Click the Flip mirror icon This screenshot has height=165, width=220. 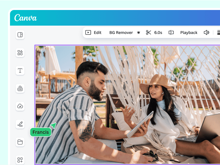171,33
